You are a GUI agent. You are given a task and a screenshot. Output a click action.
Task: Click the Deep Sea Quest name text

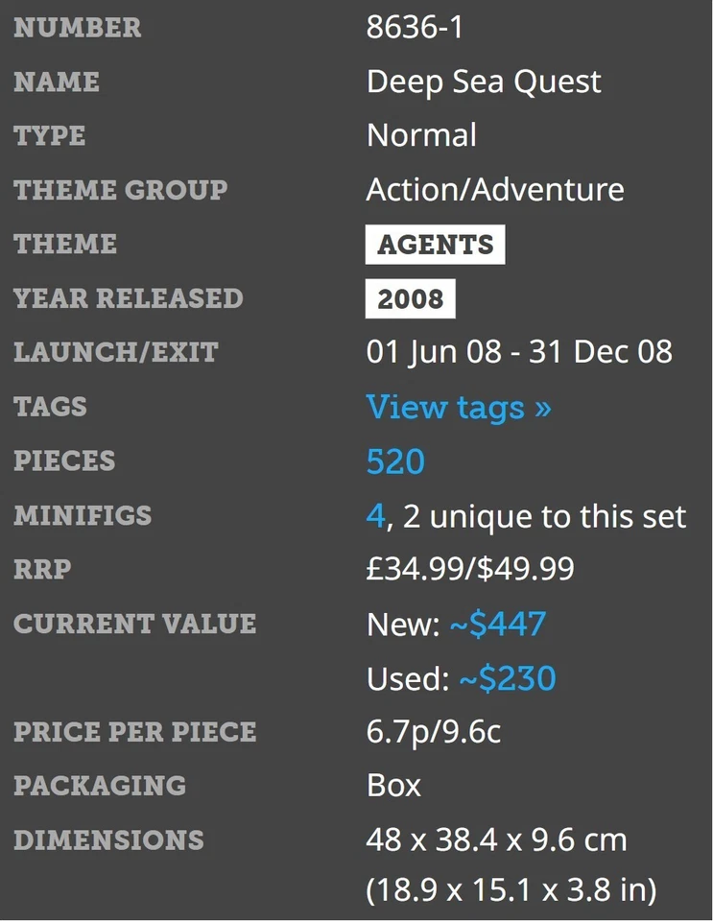484,83
